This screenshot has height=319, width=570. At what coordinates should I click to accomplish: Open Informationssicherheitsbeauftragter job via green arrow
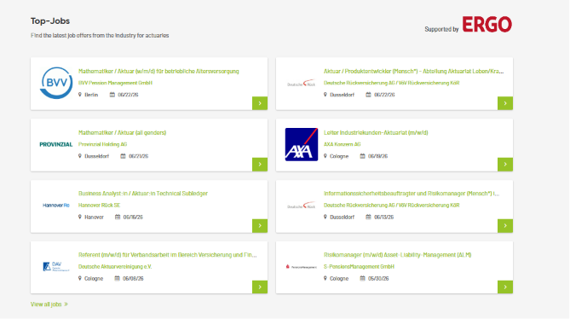click(x=505, y=226)
